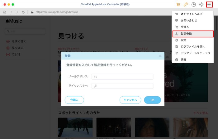Click the page vertical scrollbar
Image resolution: width=218 pixels, height=139 pixels.
tap(217, 24)
